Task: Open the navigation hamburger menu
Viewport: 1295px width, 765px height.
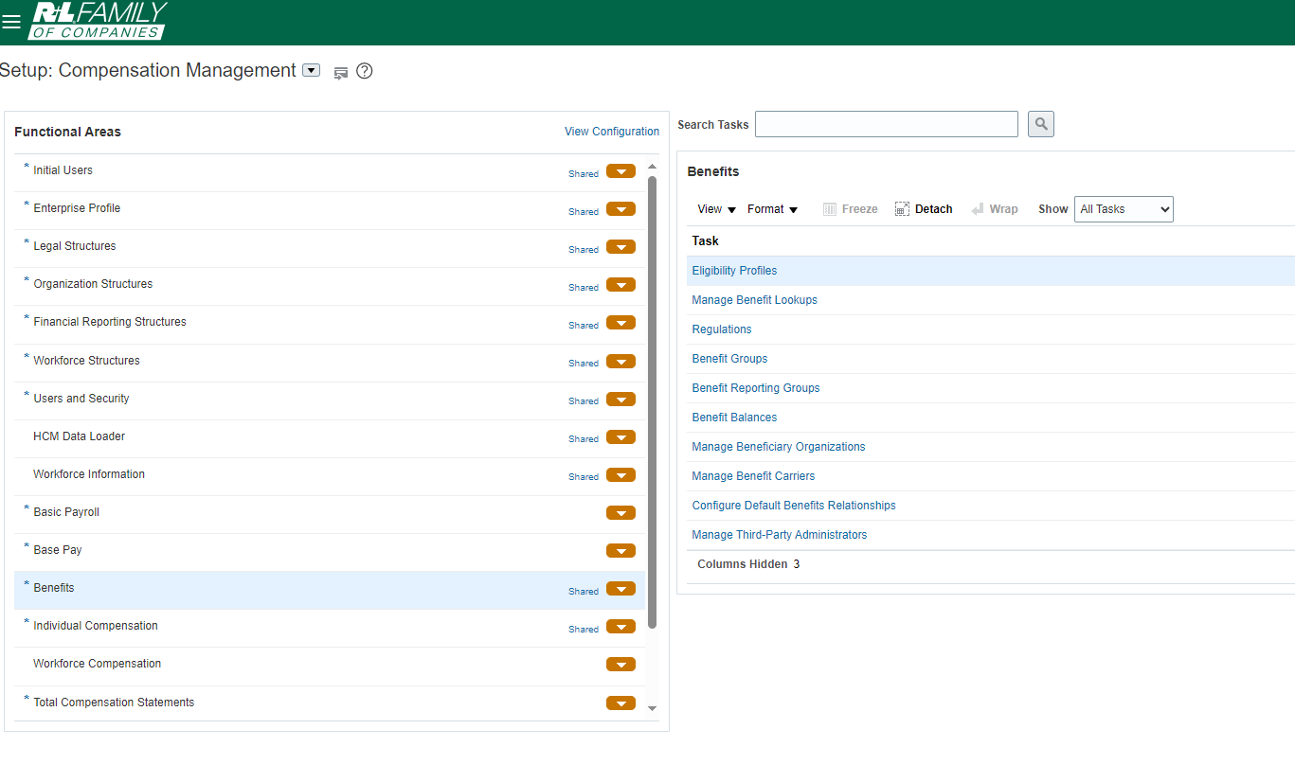Action: [11, 21]
